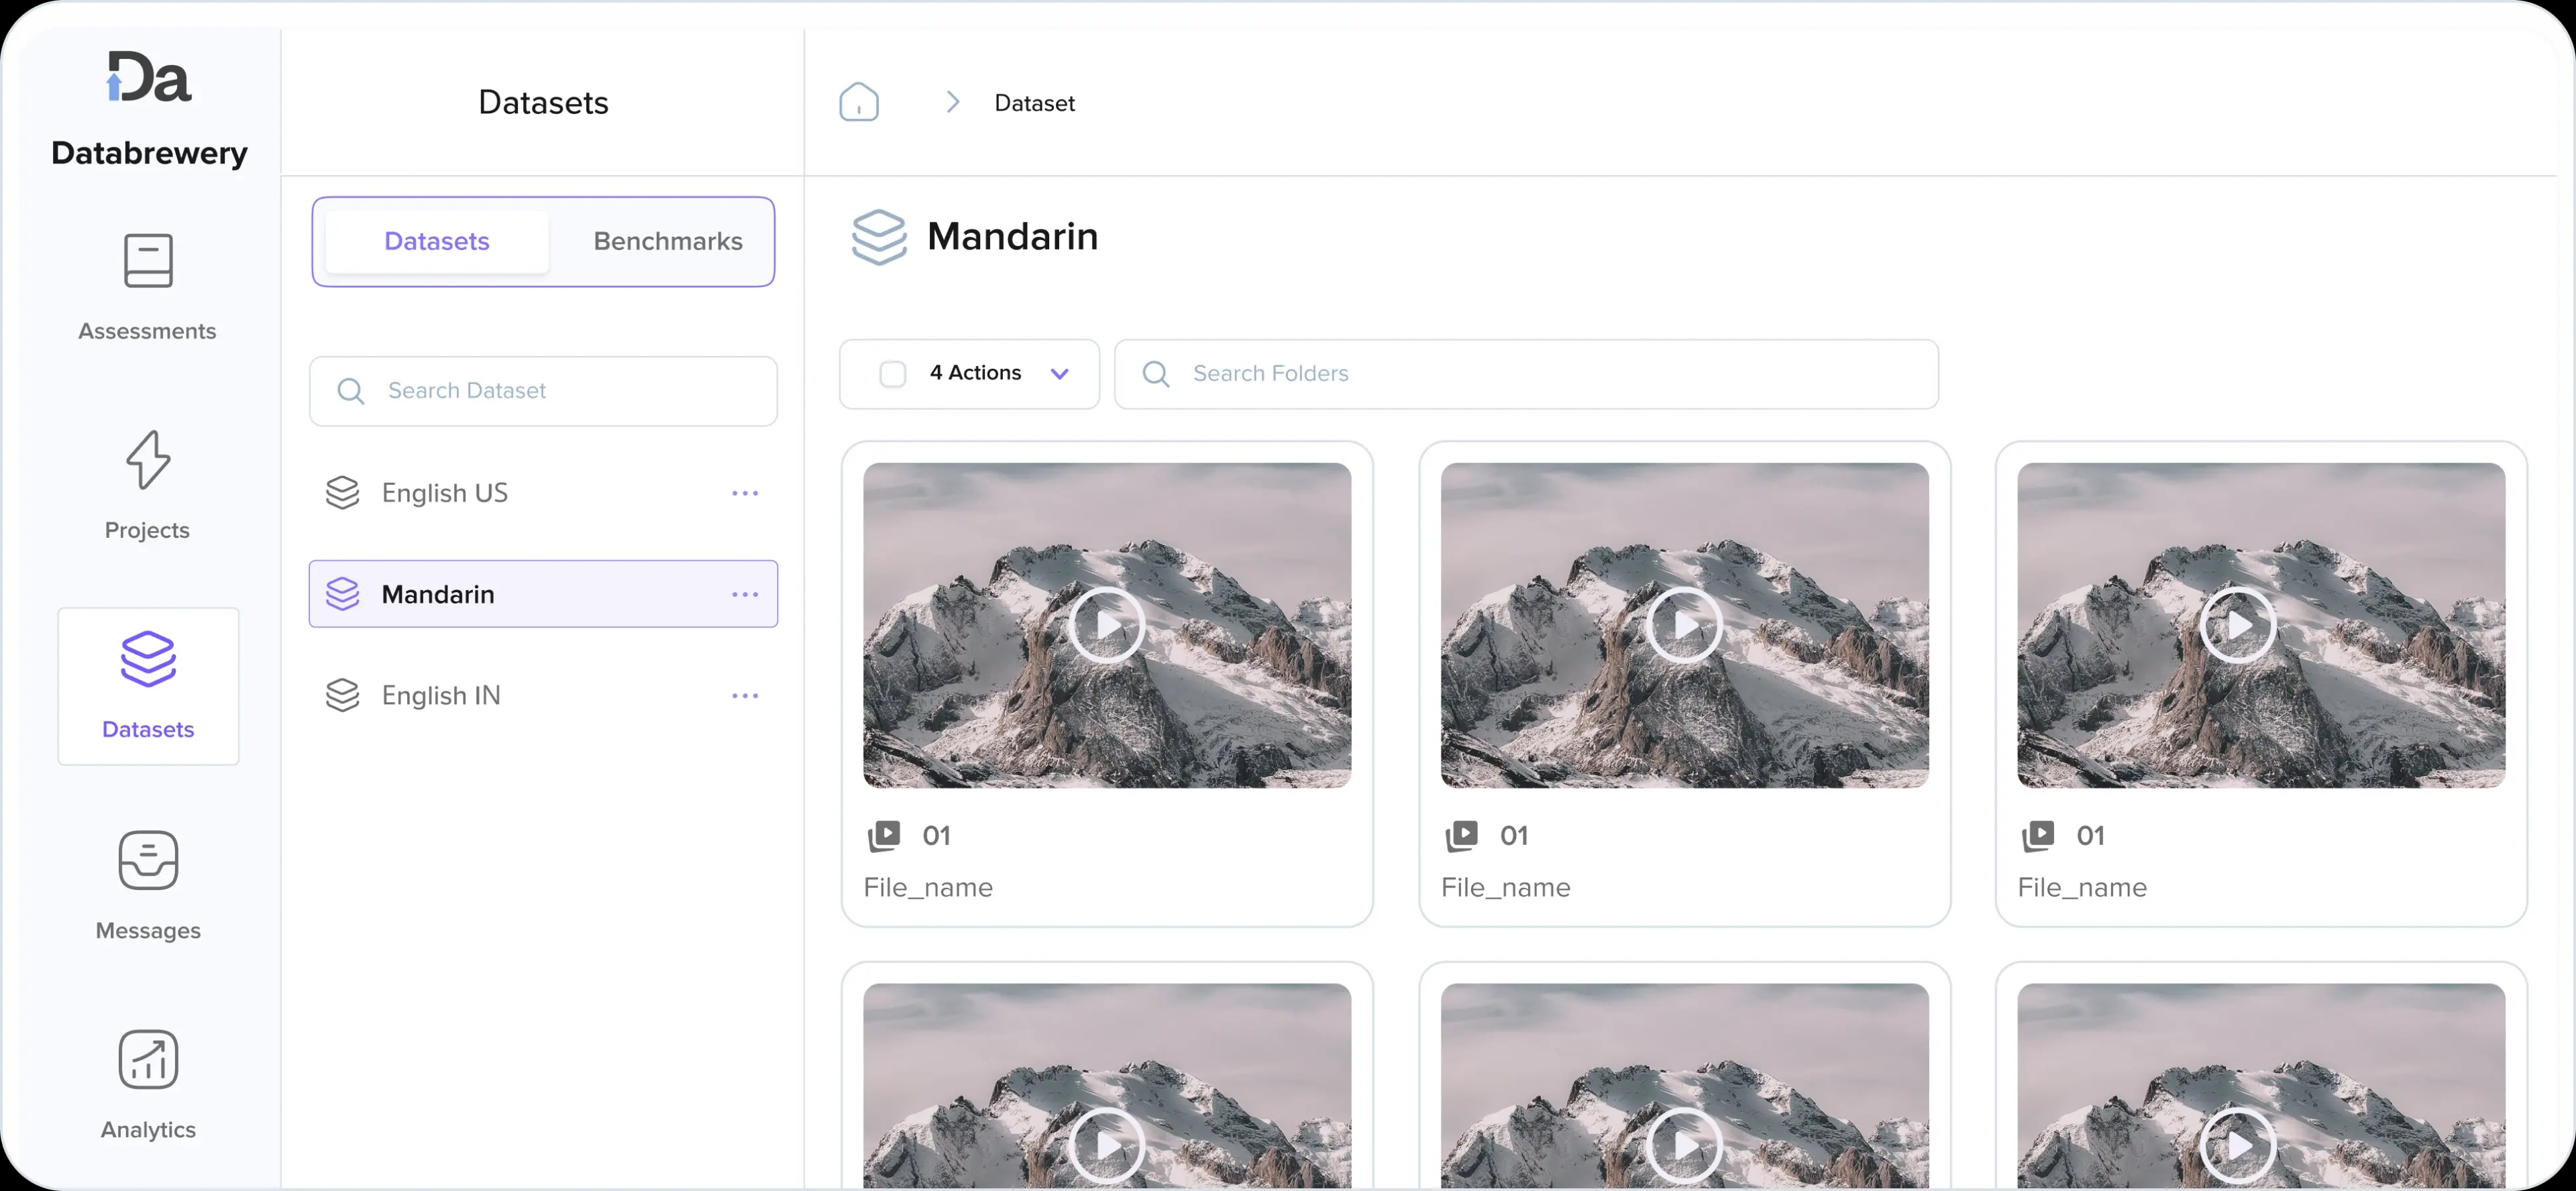The image size is (2576, 1191).
Task: Click the breadcrumb chevron separator
Action: [x=953, y=102]
